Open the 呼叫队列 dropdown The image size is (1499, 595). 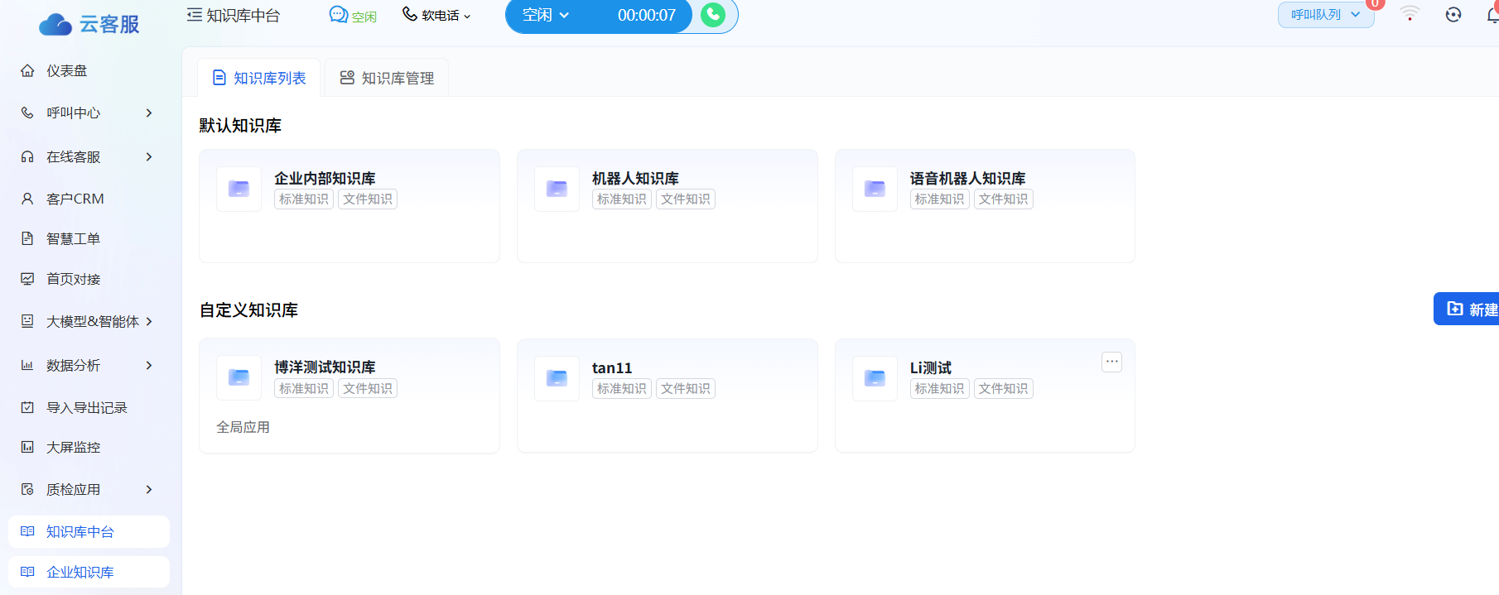click(x=1325, y=15)
